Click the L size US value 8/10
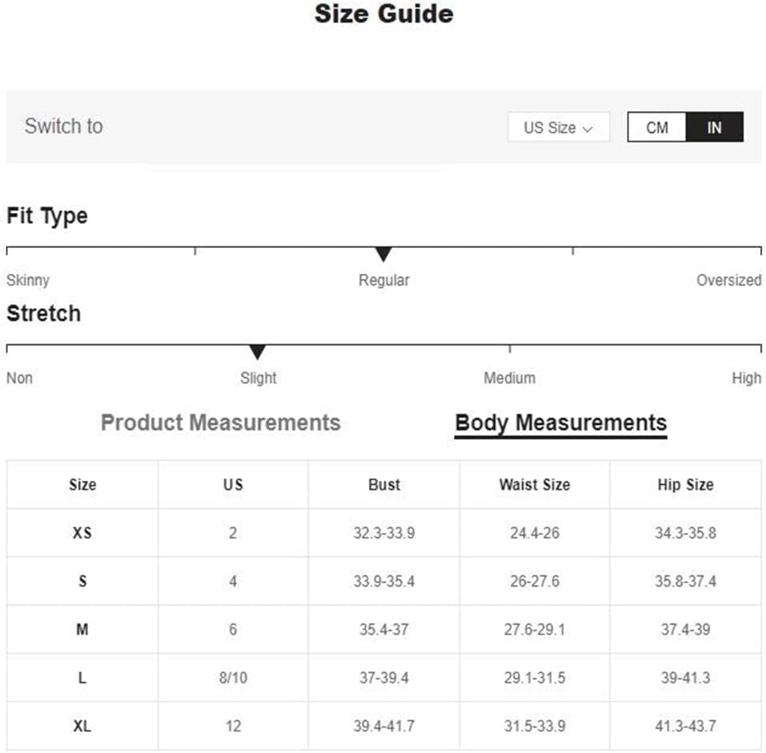This screenshot has width=766, height=753. click(233, 678)
